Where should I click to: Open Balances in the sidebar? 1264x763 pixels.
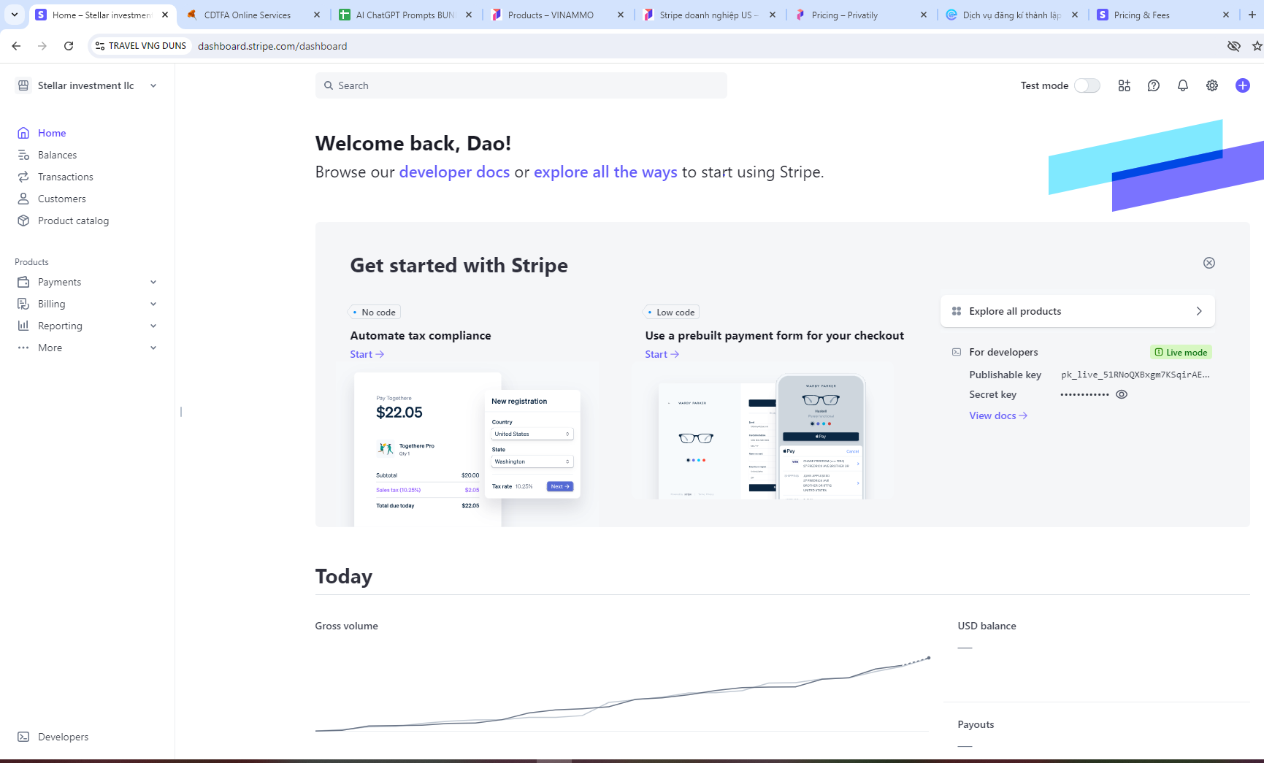pyautogui.click(x=57, y=155)
